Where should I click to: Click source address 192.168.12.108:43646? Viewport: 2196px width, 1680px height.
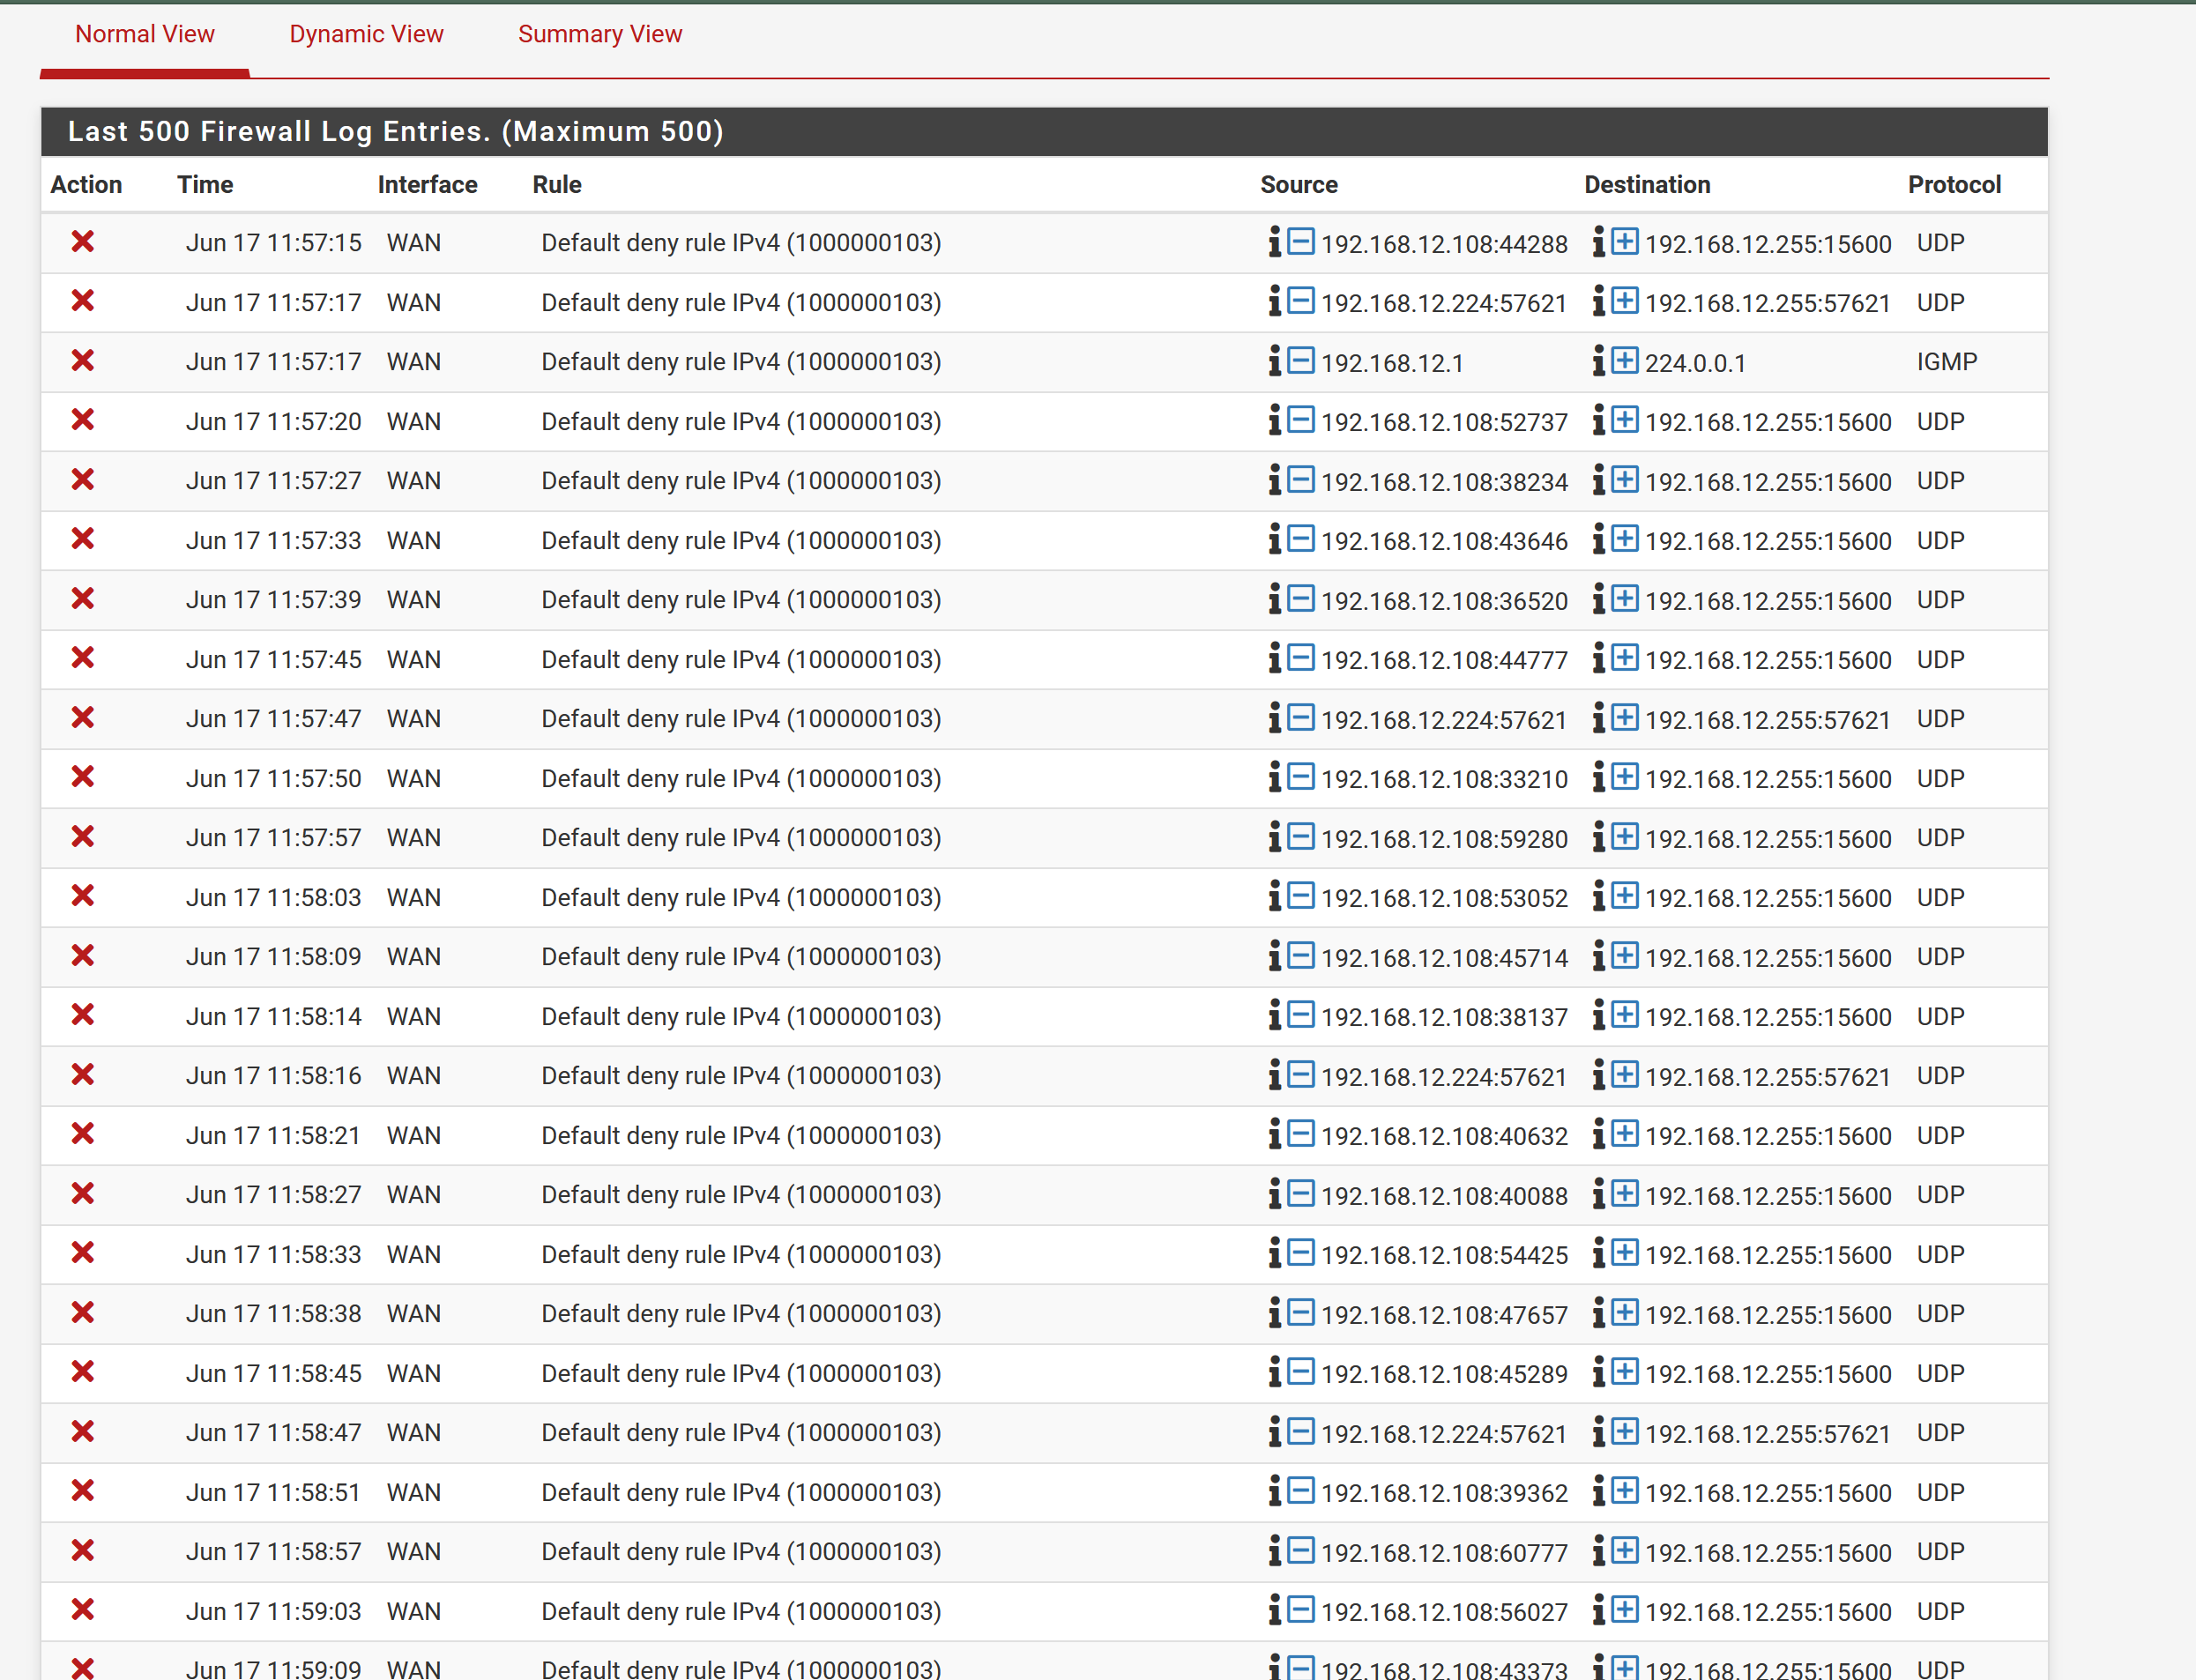pyautogui.click(x=1444, y=541)
